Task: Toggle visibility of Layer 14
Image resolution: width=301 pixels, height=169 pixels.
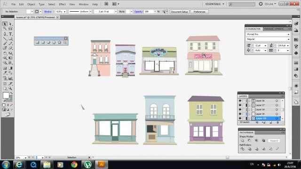Action: click(x=240, y=109)
